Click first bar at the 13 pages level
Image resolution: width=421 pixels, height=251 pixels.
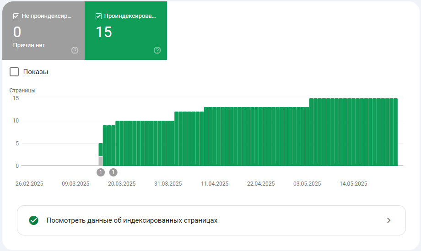pyautogui.click(x=206, y=137)
